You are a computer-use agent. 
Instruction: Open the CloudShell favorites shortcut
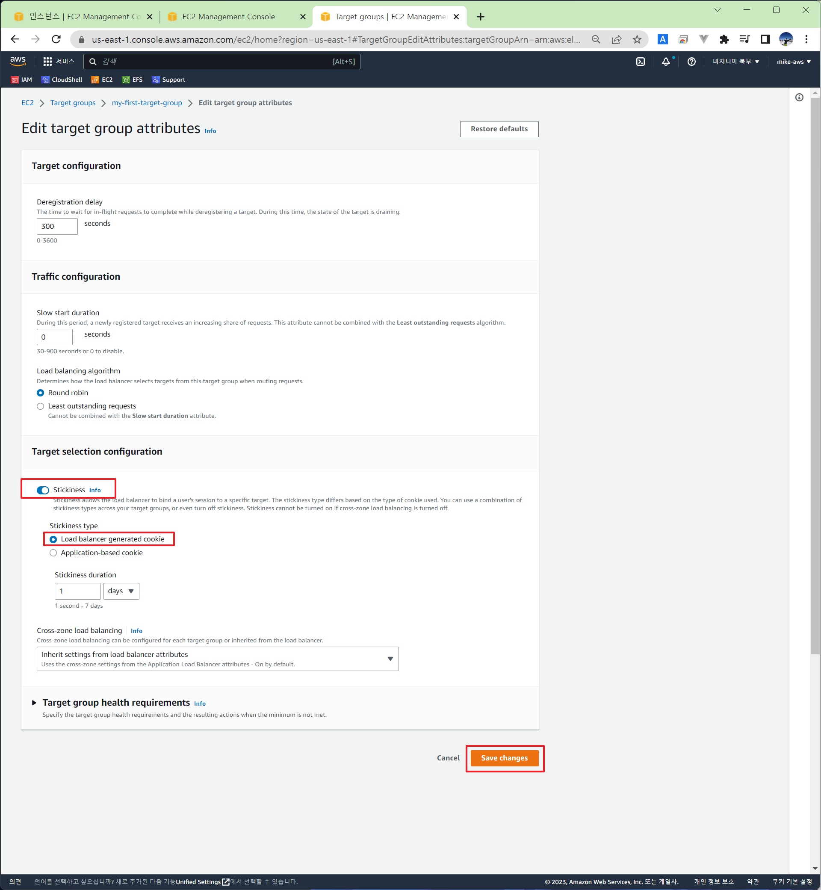[62, 80]
